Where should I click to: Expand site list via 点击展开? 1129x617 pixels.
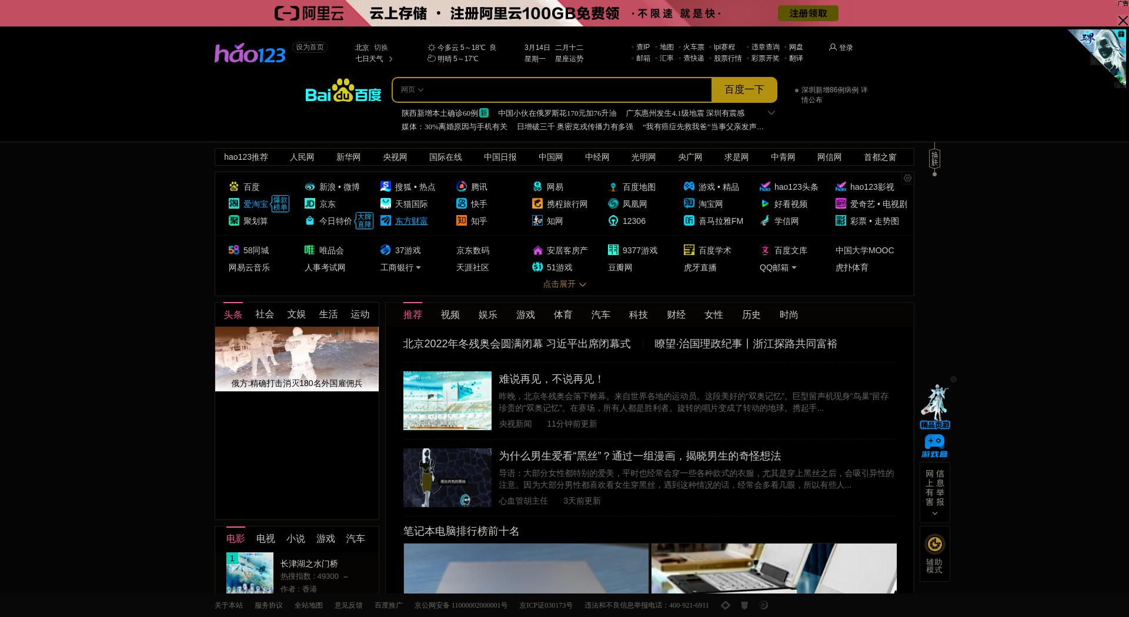[x=564, y=284]
